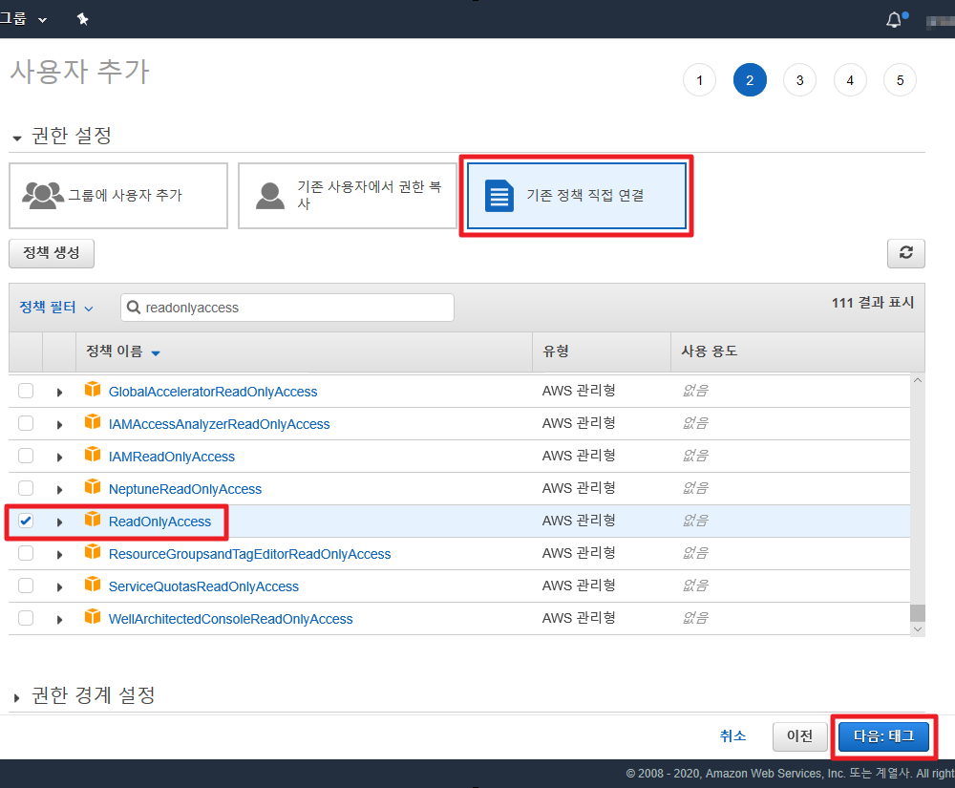Image resolution: width=955 pixels, height=788 pixels.
Task: Expand the GlobalAcceleratorReadOnlyAccess row details
Action: [59, 393]
